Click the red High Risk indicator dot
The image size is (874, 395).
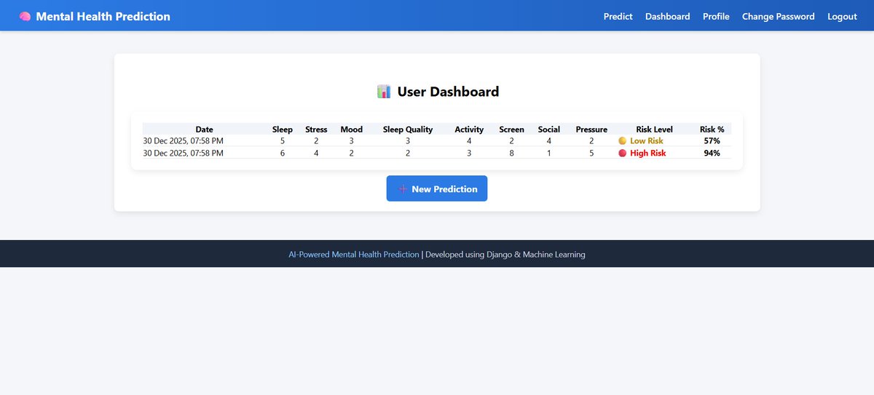(622, 153)
